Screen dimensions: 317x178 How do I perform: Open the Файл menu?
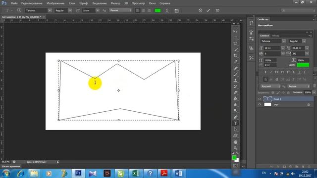[14, 3]
